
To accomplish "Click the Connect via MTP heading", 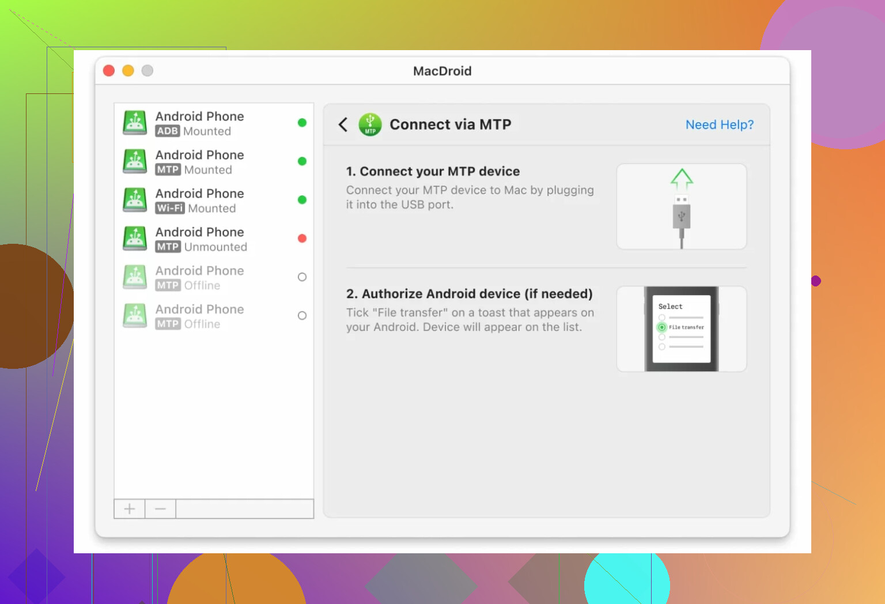I will (451, 124).
